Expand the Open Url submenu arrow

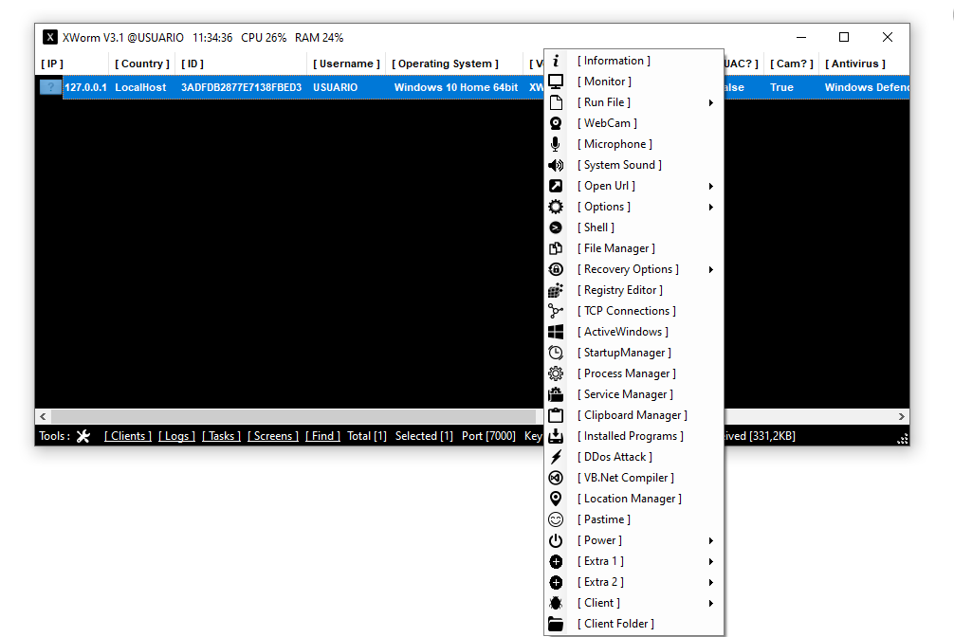point(710,186)
